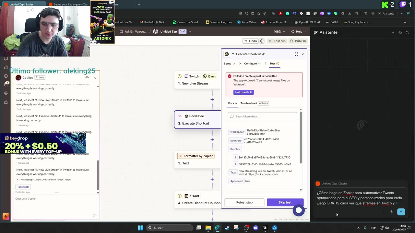The height and width of the screenshot is (233, 415).
Task: Rename step using the pencil icon
Action: coord(263,54)
